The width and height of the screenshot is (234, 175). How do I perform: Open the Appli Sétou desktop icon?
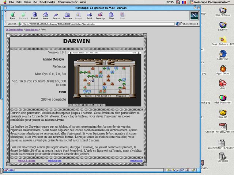(x=223, y=70)
